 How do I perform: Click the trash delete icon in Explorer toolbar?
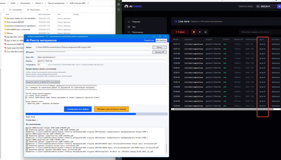point(4,10)
